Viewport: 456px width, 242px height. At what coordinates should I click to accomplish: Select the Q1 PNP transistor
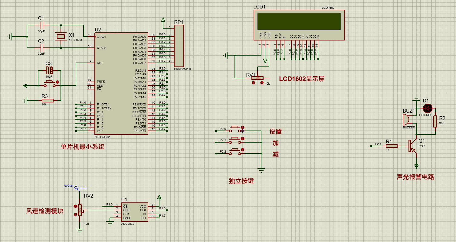click(x=412, y=146)
